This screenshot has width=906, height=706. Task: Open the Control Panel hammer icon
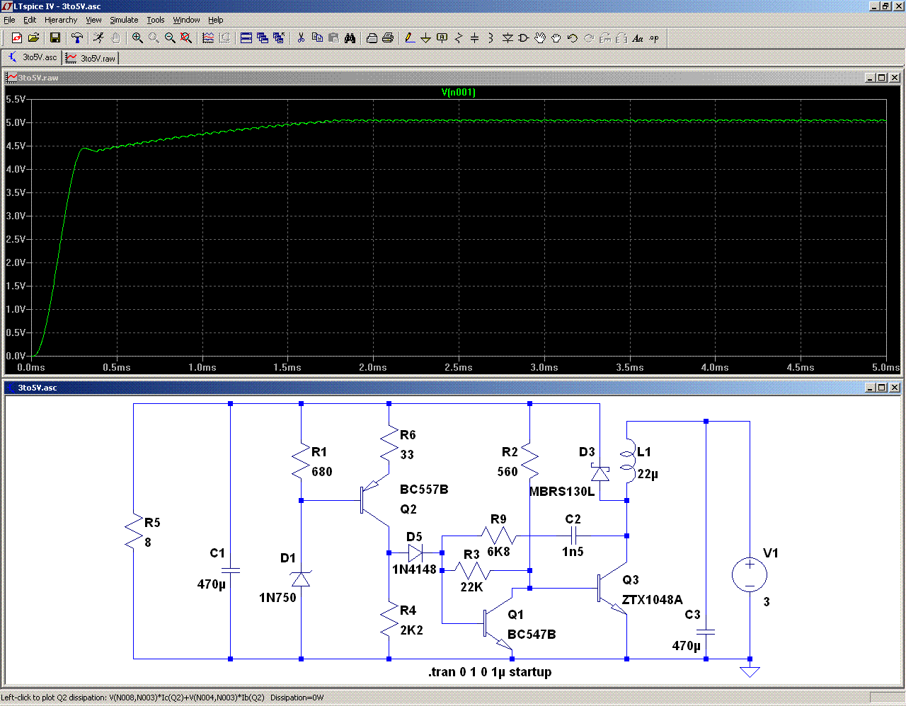coord(77,38)
